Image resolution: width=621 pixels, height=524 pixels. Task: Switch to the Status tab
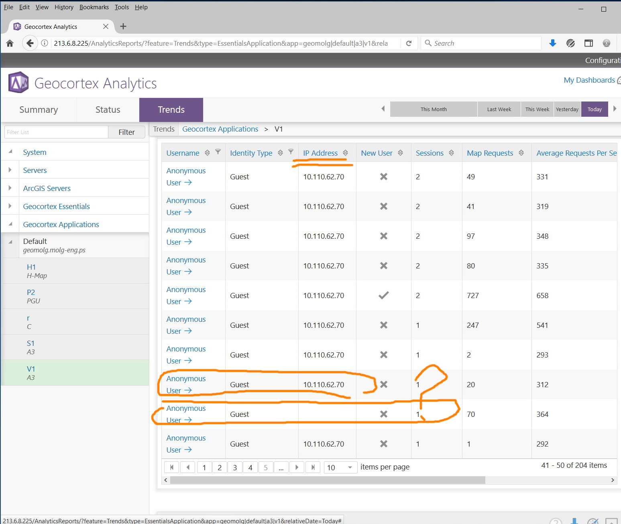pos(108,110)
